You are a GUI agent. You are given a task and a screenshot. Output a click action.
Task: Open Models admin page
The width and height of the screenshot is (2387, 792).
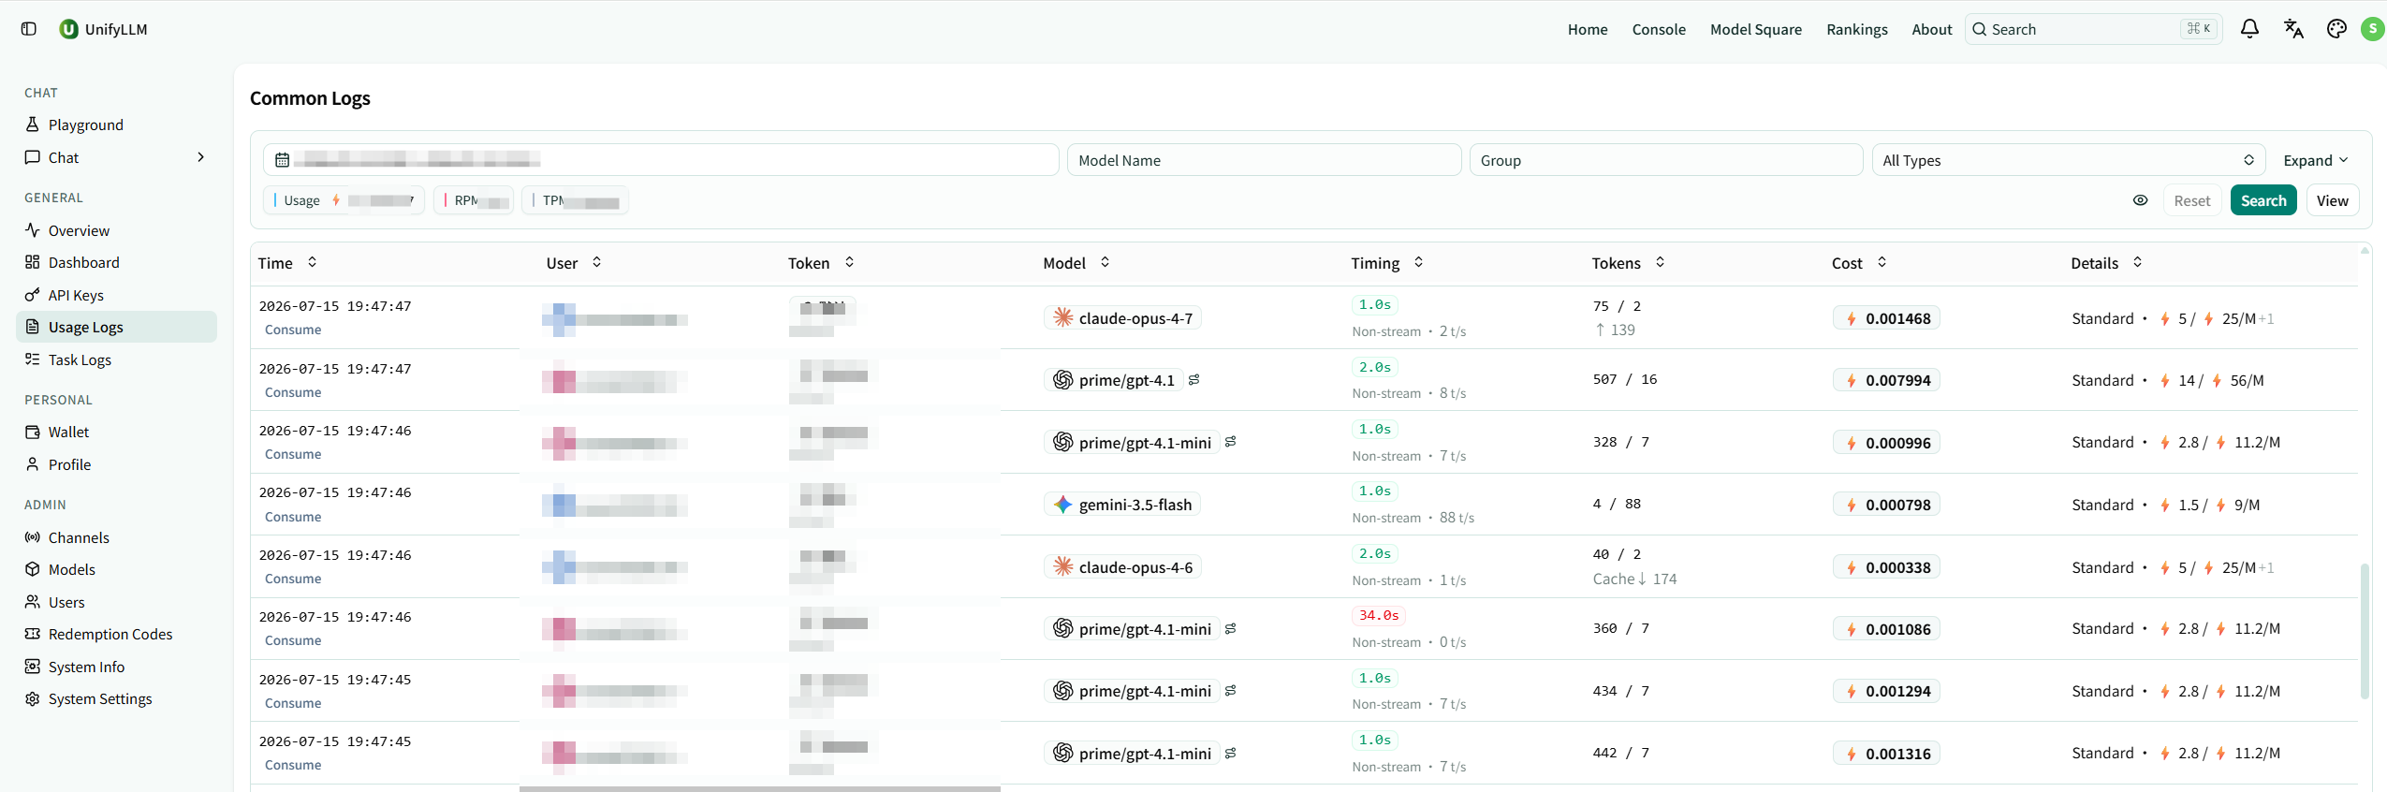[x=116, y=569]
